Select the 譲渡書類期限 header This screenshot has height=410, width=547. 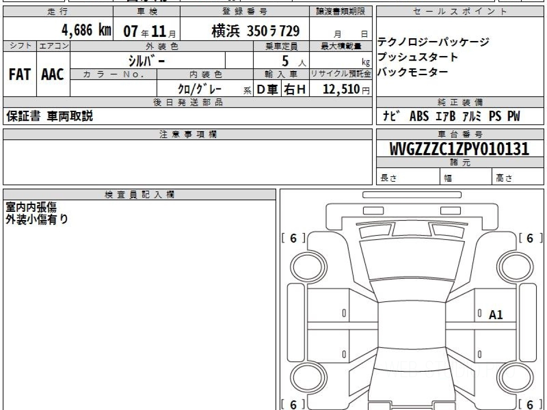pyautogui.click(x=341, y=12)
